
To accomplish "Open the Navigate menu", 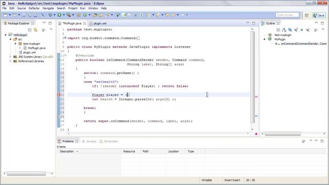I will [48, 8].
